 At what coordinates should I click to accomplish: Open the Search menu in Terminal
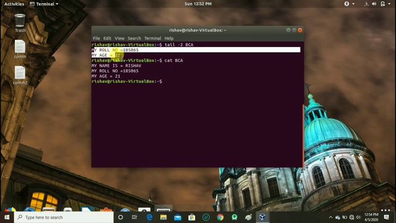point(134,38)
